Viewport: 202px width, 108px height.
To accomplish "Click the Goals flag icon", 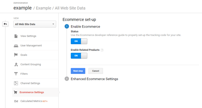I will [16, 55].
